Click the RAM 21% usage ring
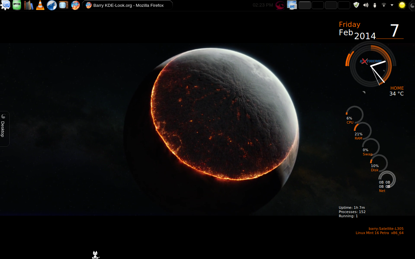 362,131
